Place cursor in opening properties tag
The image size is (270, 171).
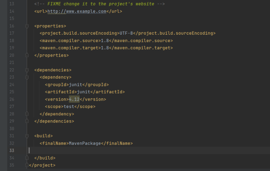[x=50, y=26]
